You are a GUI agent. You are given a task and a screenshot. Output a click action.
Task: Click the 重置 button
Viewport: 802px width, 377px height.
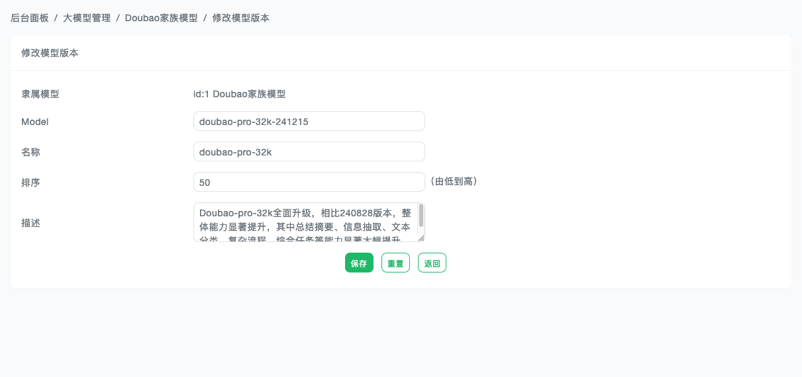(x=395, y=263)
